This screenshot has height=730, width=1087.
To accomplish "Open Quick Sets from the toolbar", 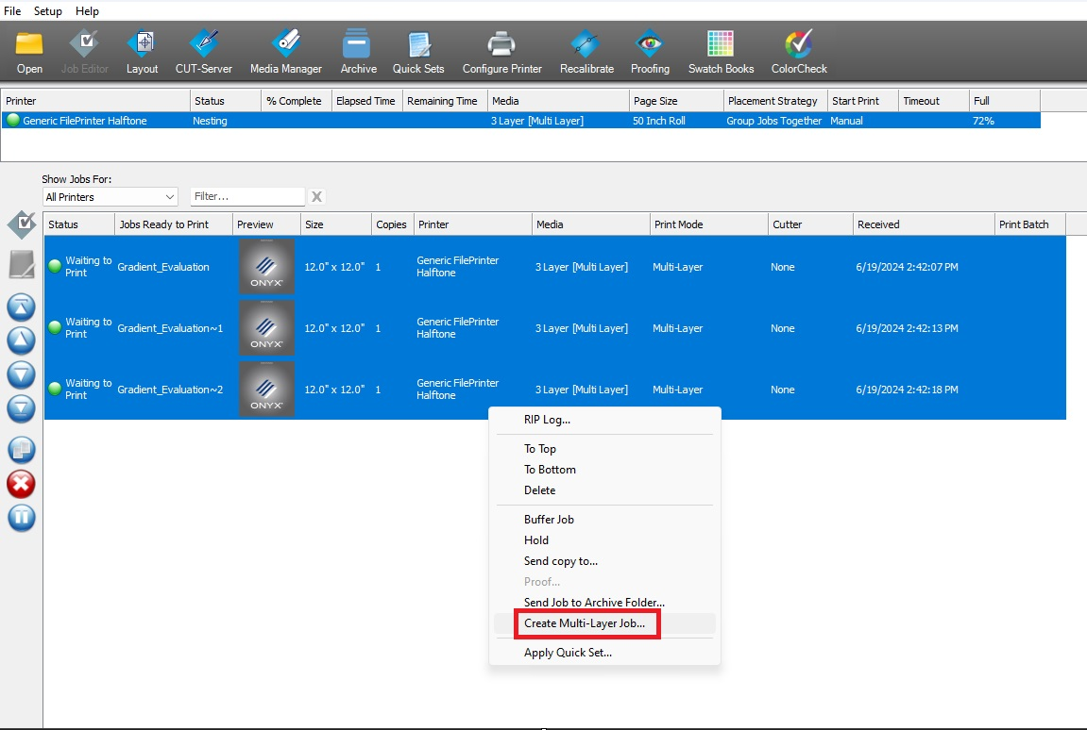I will (x=418, y=52).
